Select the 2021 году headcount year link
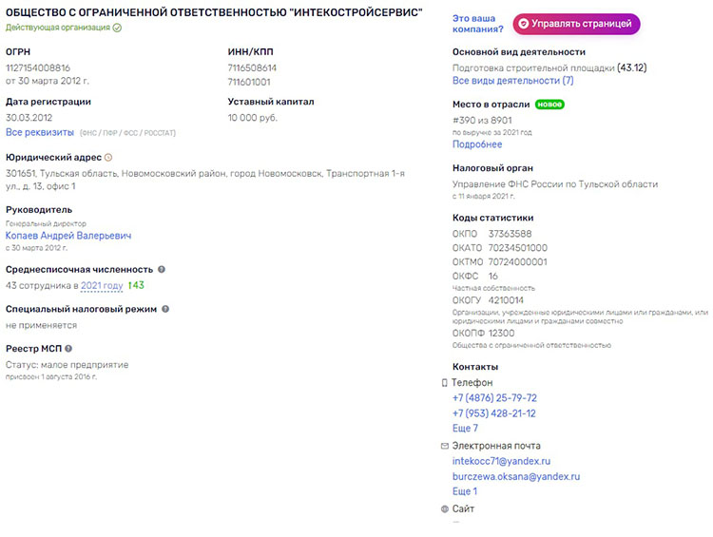Image resolution: width=713 pixels, height=537 pixels. click(x=102, y=285)
